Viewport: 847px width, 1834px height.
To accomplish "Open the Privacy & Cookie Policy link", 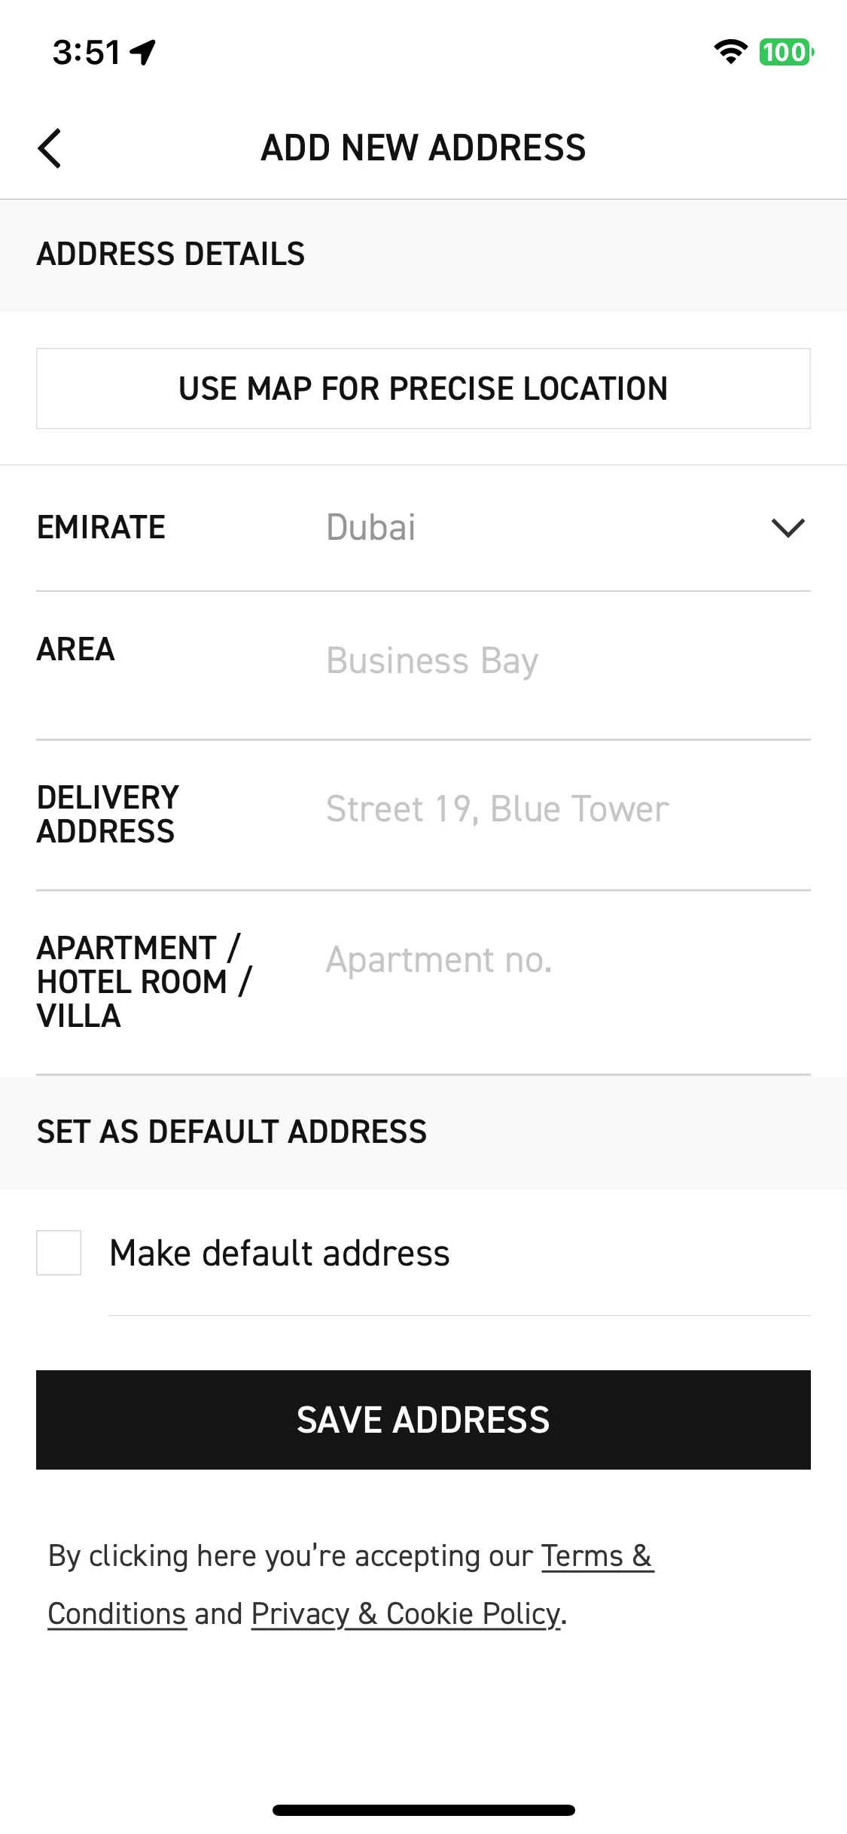I will point(407,1613).
